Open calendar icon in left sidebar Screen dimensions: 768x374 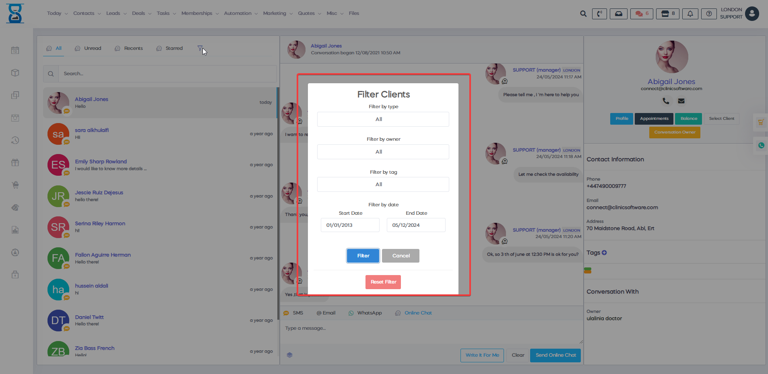tap(15, 51)
